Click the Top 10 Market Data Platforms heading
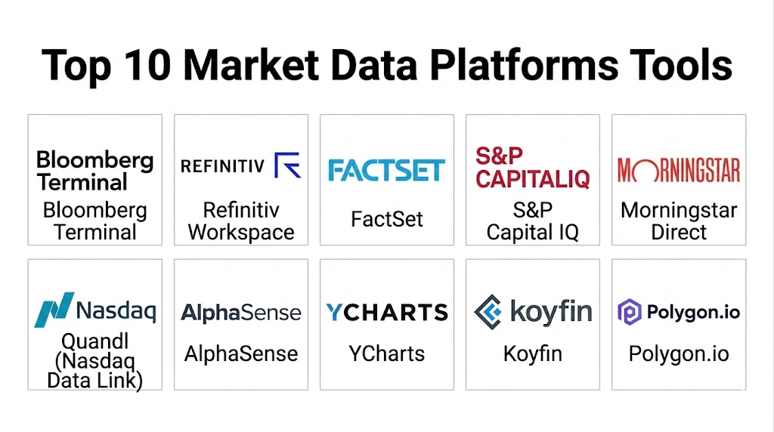The image size is (774, 432). point(386,65)
